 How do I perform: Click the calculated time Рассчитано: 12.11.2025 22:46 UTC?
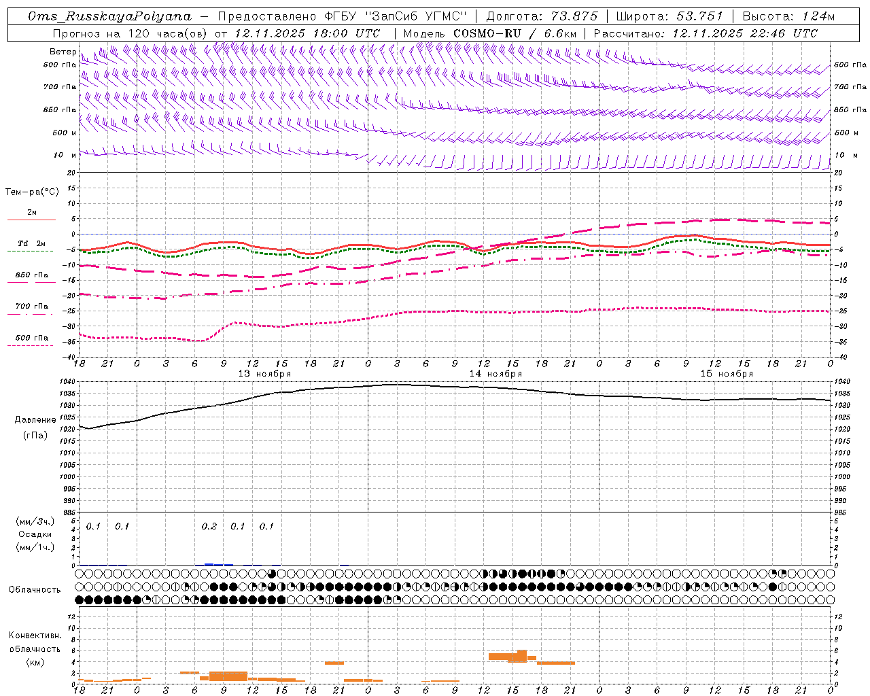point(706,33)
